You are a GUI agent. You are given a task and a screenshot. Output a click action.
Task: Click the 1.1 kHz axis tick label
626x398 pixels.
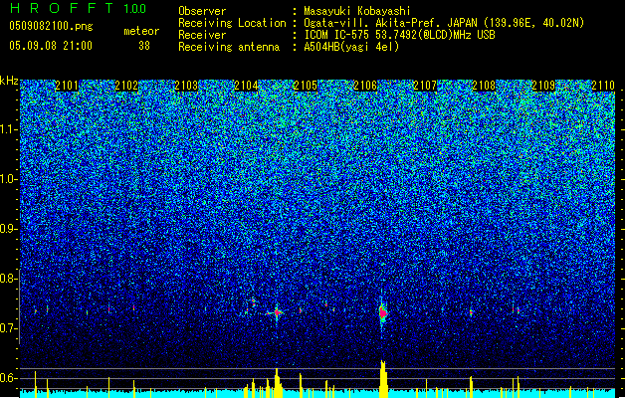click(9, 129)
